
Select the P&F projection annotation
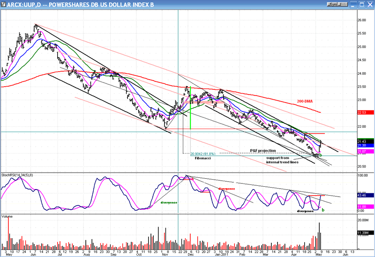point(263,150)
